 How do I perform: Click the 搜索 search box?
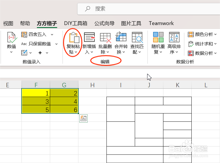(x=149, y=9)
